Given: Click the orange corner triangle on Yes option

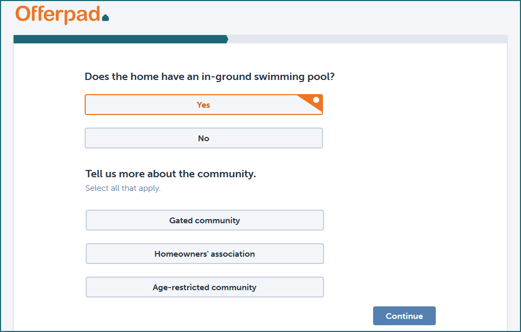Looking at the screenshot, I should click(x=312, y=102).
